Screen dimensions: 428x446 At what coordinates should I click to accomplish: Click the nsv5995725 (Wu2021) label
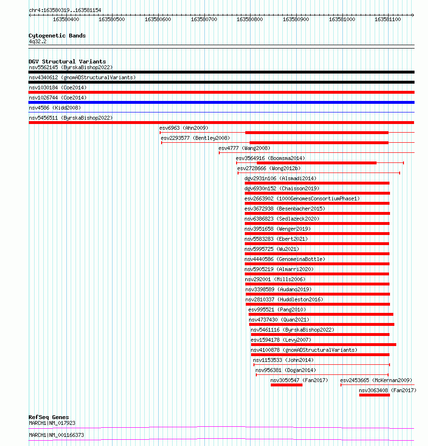click(x=272, y=249)
